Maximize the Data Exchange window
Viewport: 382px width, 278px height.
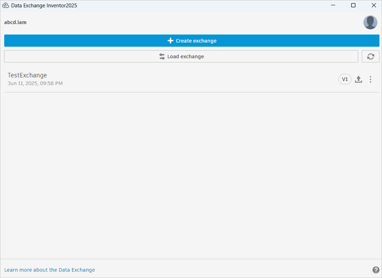(353, 5)
